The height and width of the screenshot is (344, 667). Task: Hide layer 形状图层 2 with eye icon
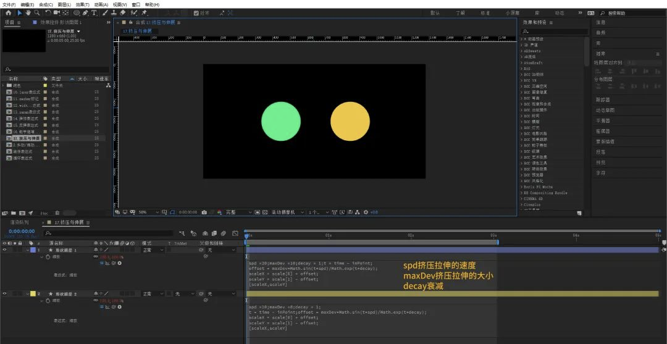pyautogui.click(x=5, y=293)
